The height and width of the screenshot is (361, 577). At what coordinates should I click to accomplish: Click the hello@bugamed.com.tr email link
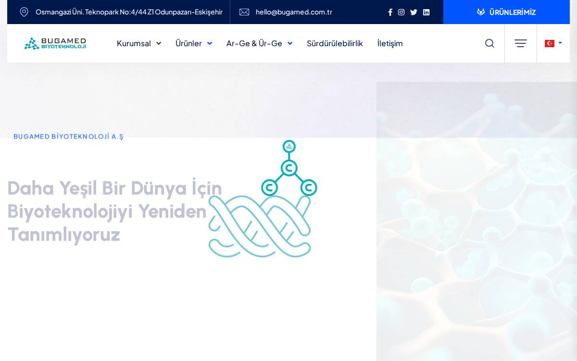(294, 12)
